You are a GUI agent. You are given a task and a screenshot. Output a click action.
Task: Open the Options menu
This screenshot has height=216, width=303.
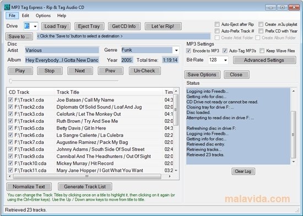[43, 15]
